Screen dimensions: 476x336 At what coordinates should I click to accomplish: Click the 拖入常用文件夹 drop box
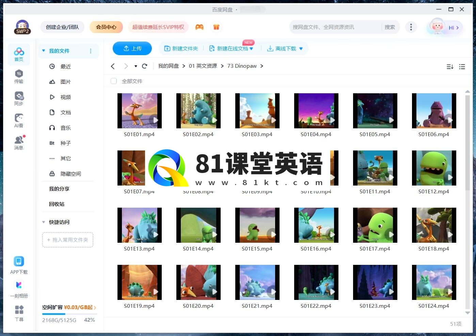click(x=68, y=240)
